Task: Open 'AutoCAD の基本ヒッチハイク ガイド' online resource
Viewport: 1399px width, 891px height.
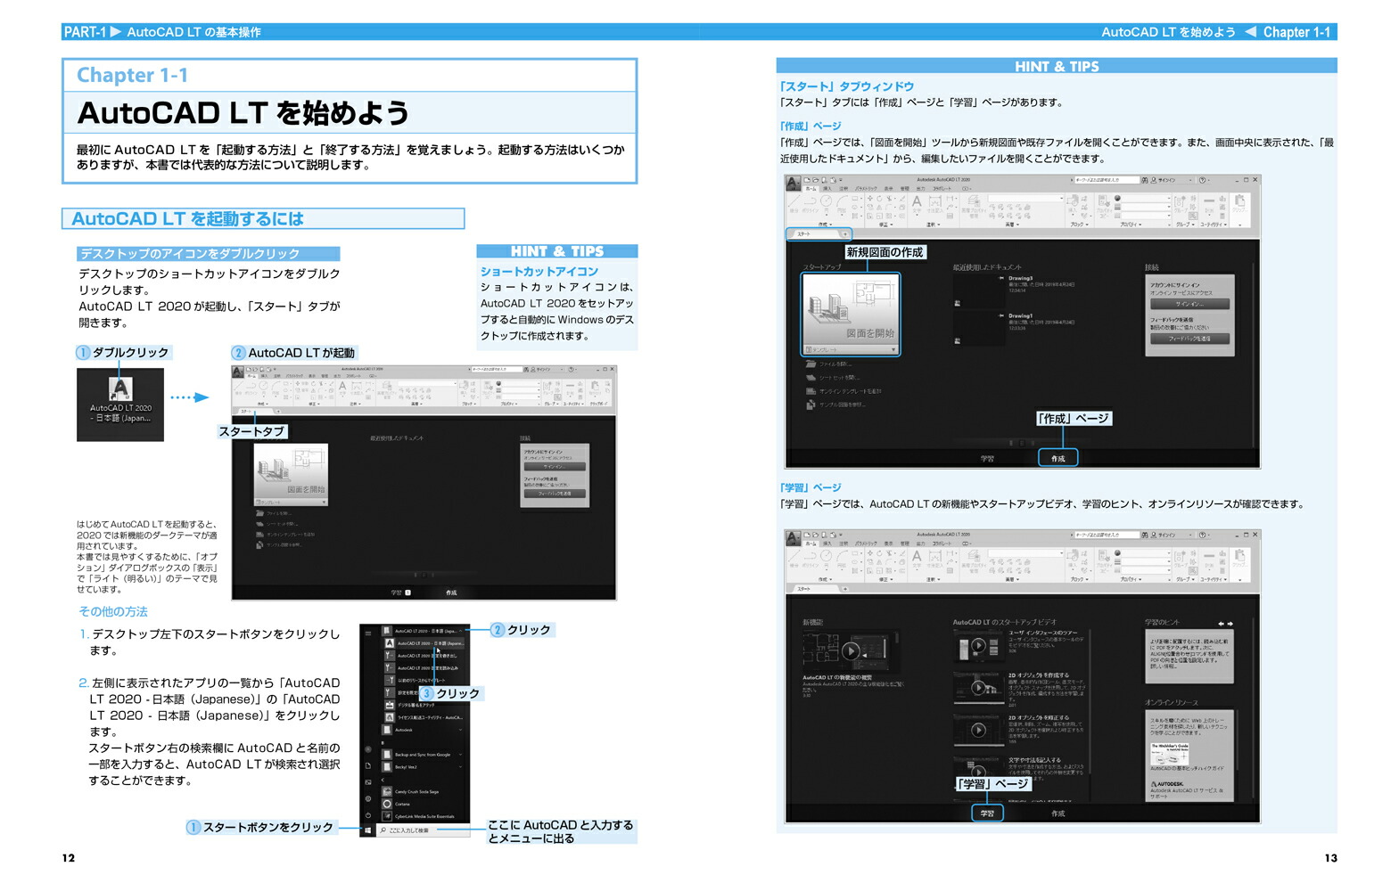Action: (x=1188, y=757)
